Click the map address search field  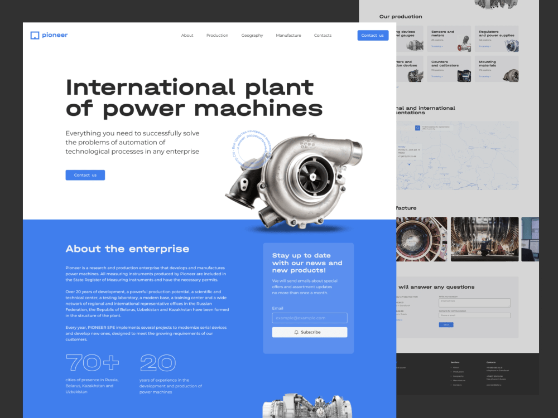(x=437, y=128)
